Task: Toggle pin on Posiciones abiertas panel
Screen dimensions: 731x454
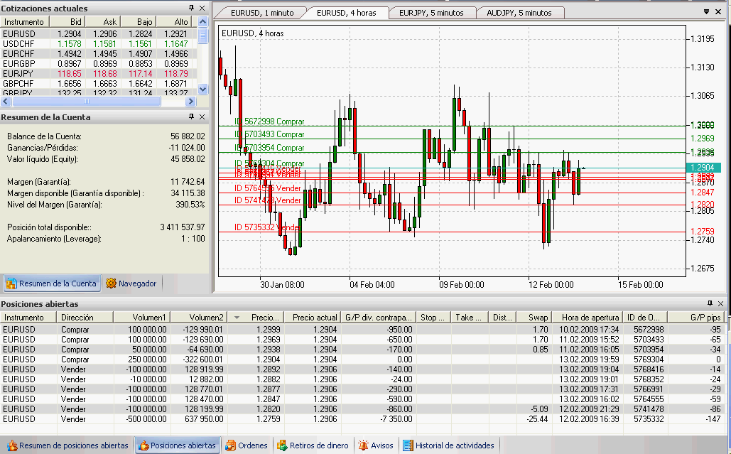Action: [x=710, y=303]
